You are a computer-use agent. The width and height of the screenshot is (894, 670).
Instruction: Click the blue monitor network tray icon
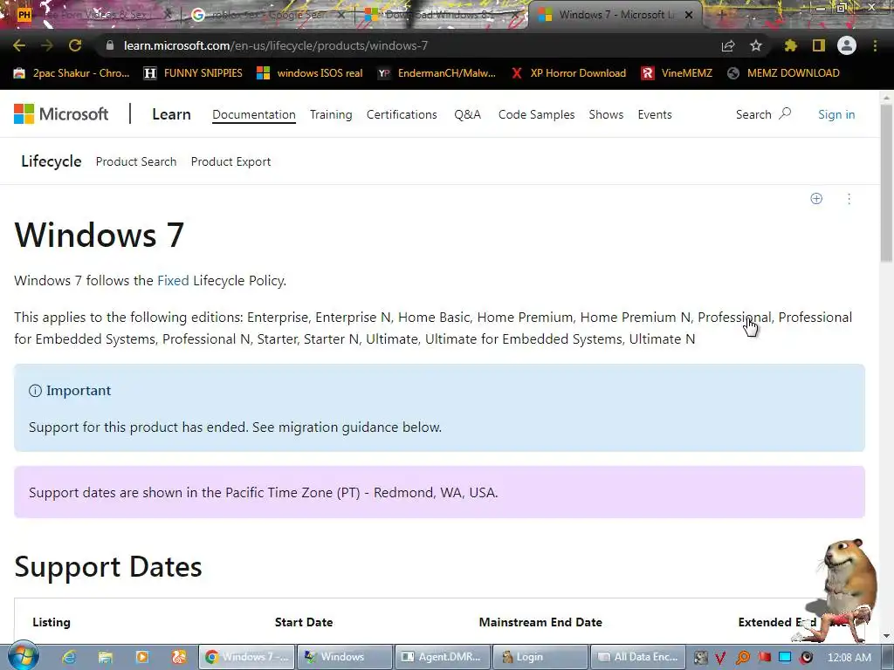click(785, 658)
